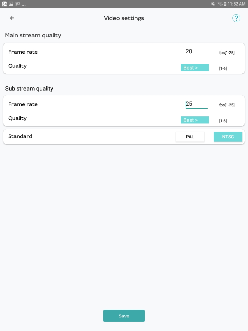Tap the clock showing 11:52 AM
The image size is (248, 331).
[236, 4]
